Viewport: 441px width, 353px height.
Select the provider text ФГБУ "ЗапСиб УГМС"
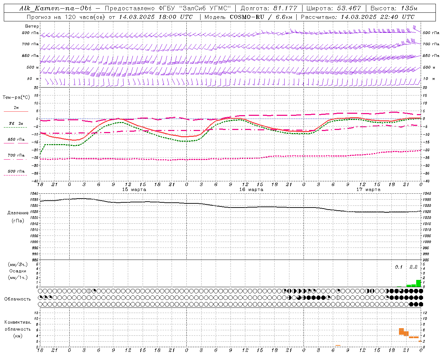click(x=195, y=8)
